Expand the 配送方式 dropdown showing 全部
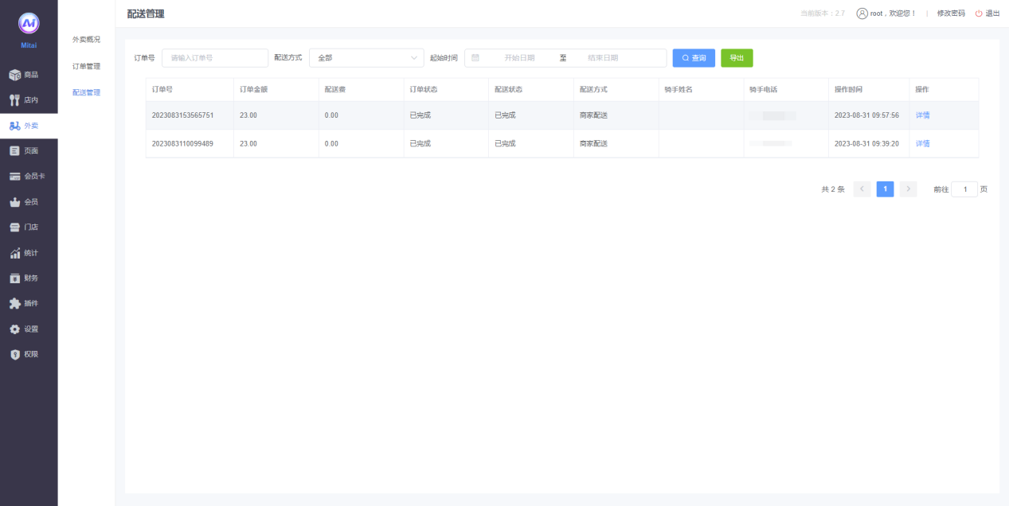This screenshot has width=1009, height=506. [x=366, y=58]
